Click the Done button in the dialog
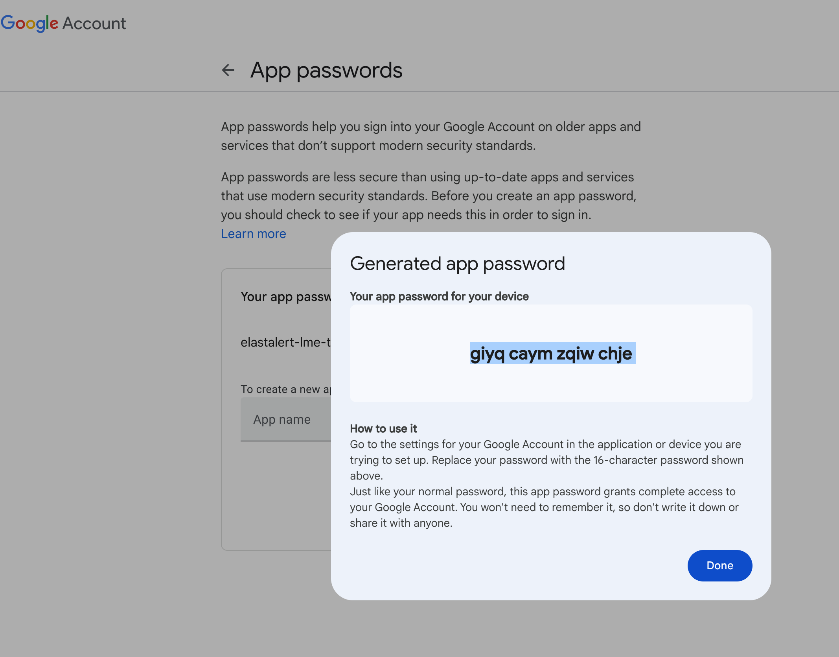The height and width of the screenshot is (657, 839). click(x=719, y=565)
